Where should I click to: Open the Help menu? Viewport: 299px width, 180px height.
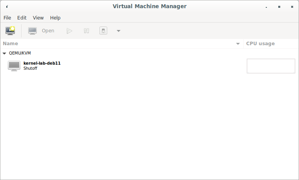coord(55,18)
